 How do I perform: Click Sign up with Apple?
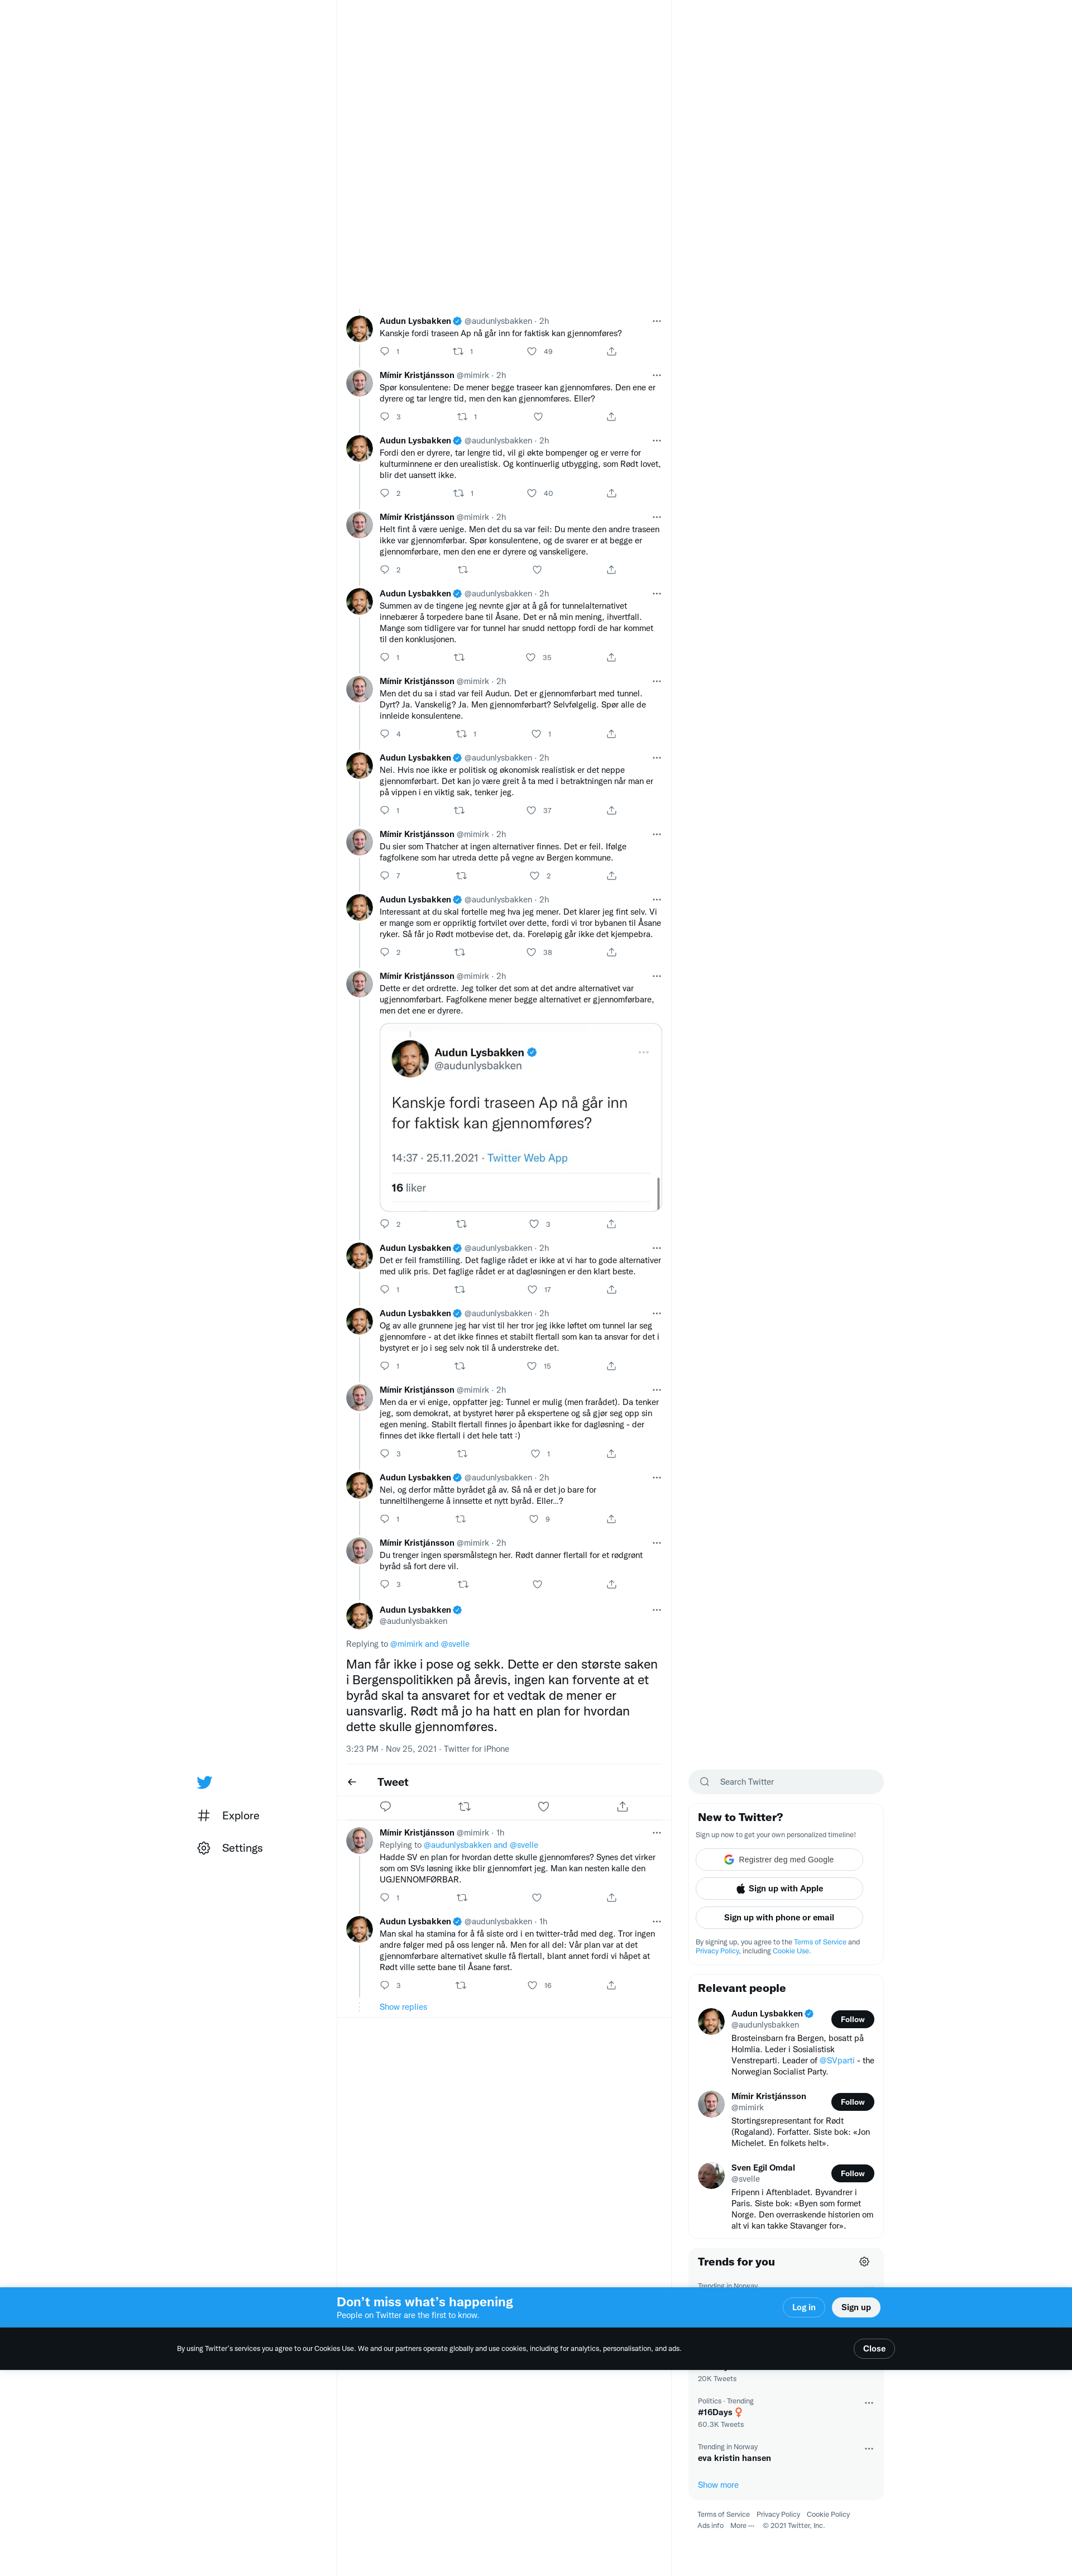pos(779,1888)
